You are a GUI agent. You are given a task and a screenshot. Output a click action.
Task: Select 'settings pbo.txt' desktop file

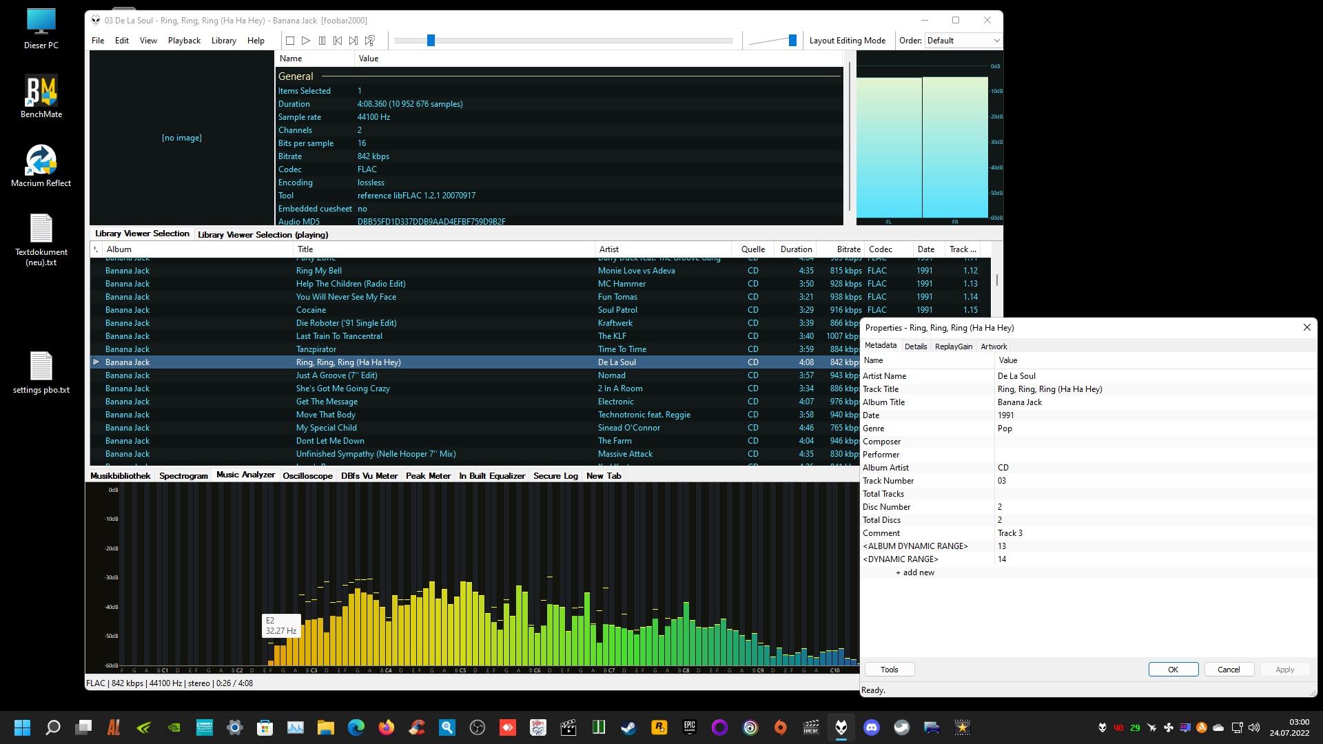coord(41,373)
